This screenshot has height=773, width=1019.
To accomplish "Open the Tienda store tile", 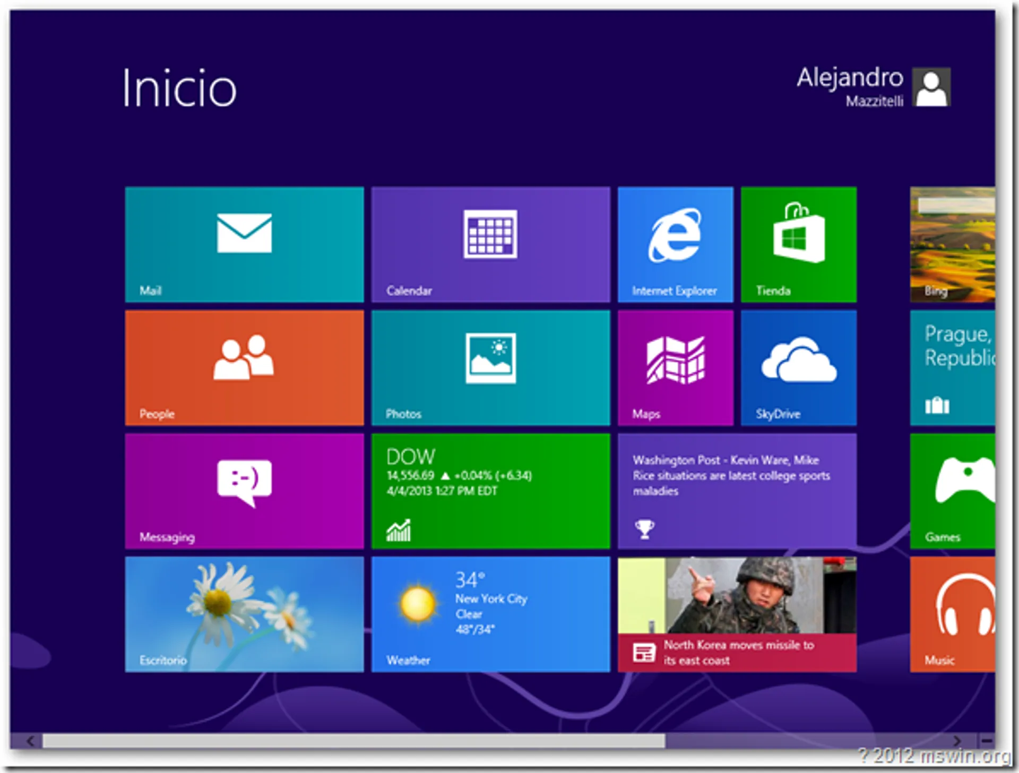I will coord(798,245).
